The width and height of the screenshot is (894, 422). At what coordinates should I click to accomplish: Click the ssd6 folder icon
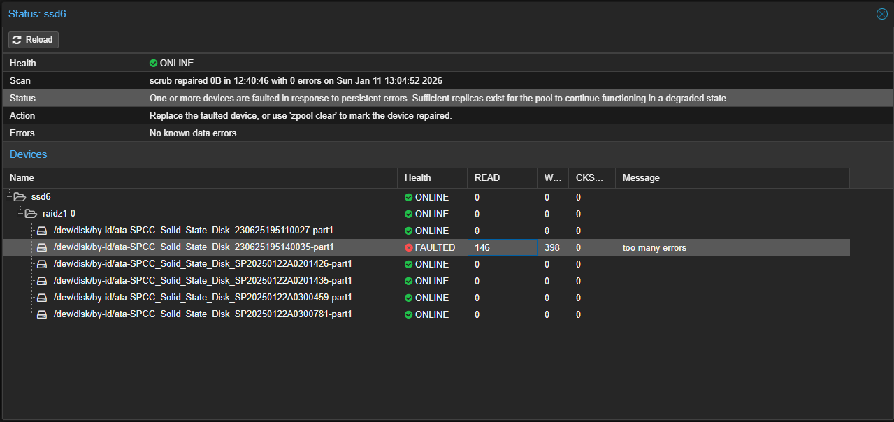pyautogui.click(x=20, y=197)
